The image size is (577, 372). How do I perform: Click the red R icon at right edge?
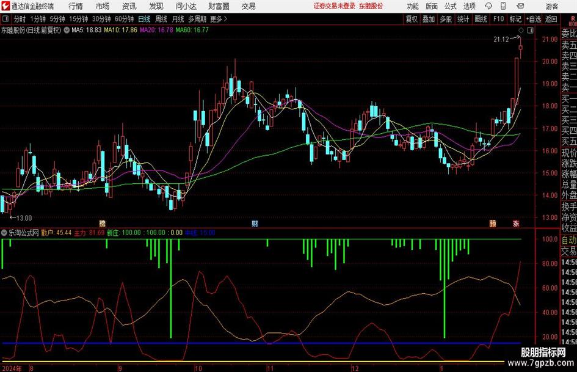point(573,18)
